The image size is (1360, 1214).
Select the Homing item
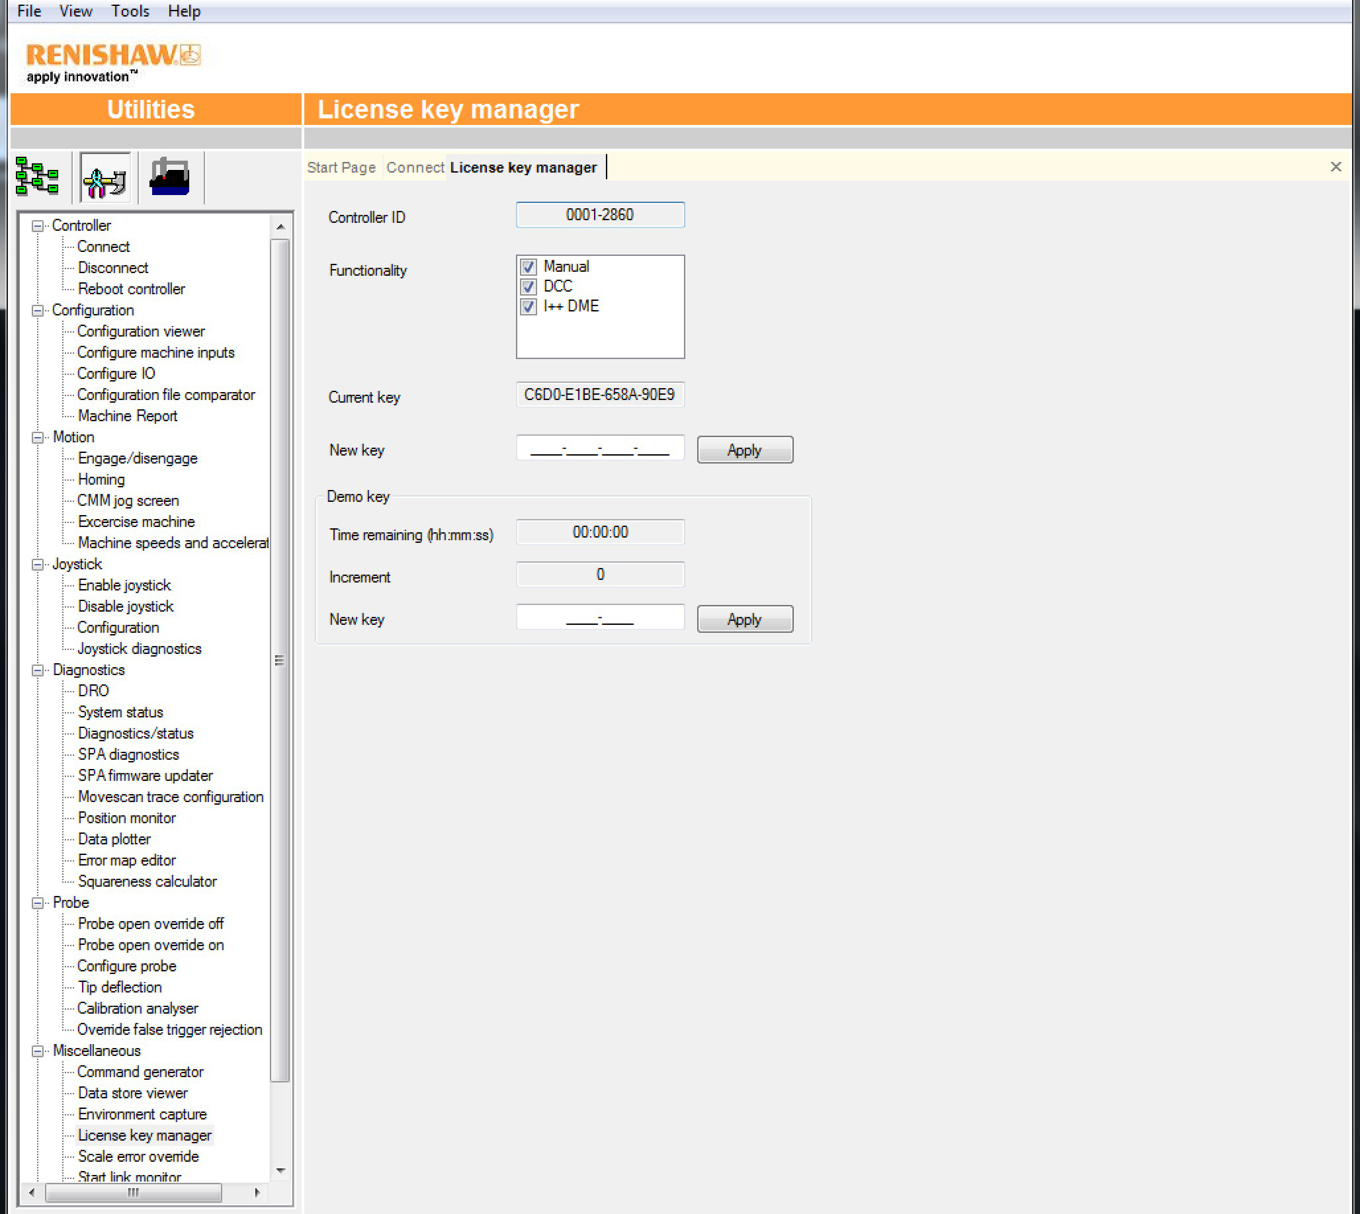coord(101,480)
